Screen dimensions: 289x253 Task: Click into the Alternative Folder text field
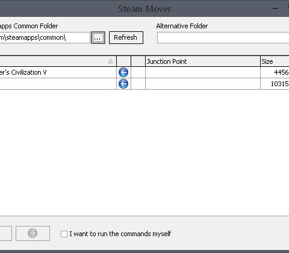223,38
